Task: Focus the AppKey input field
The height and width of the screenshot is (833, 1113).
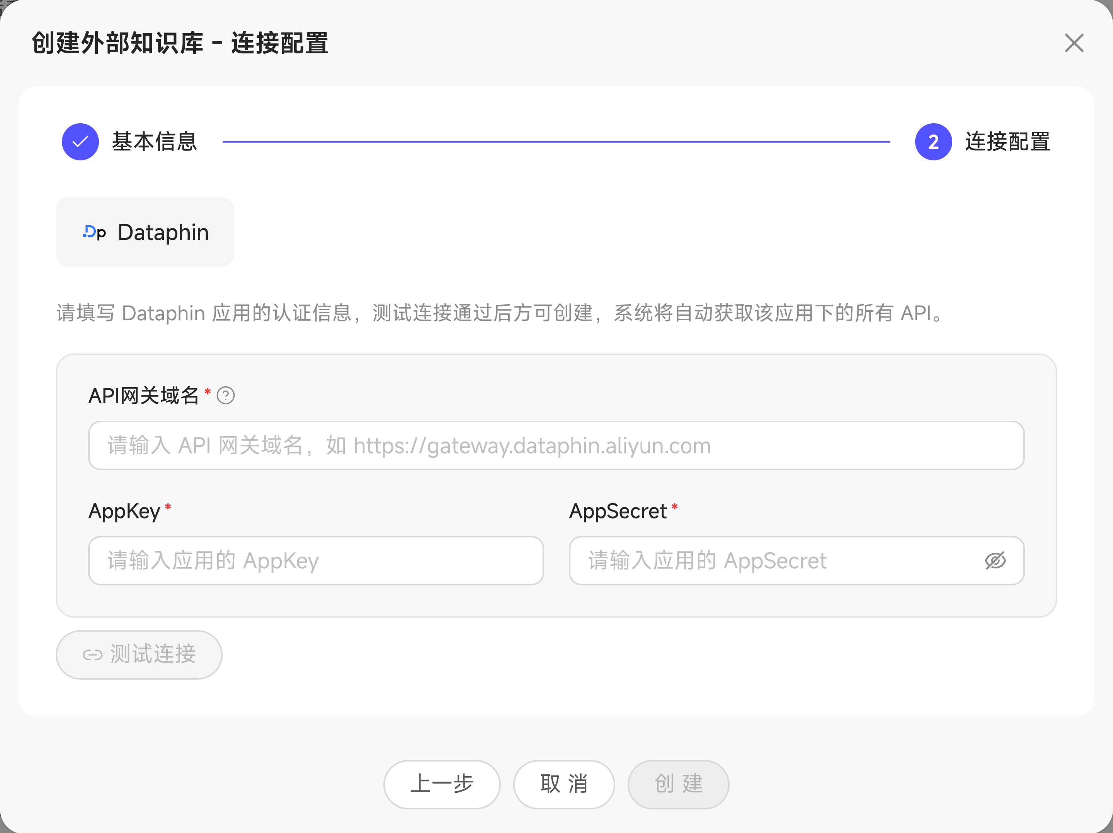Action: point(316,560)
